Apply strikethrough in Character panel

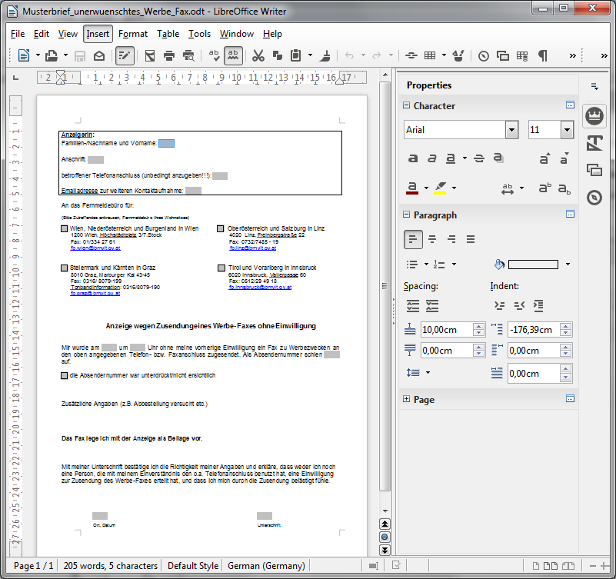pos(478,158)
